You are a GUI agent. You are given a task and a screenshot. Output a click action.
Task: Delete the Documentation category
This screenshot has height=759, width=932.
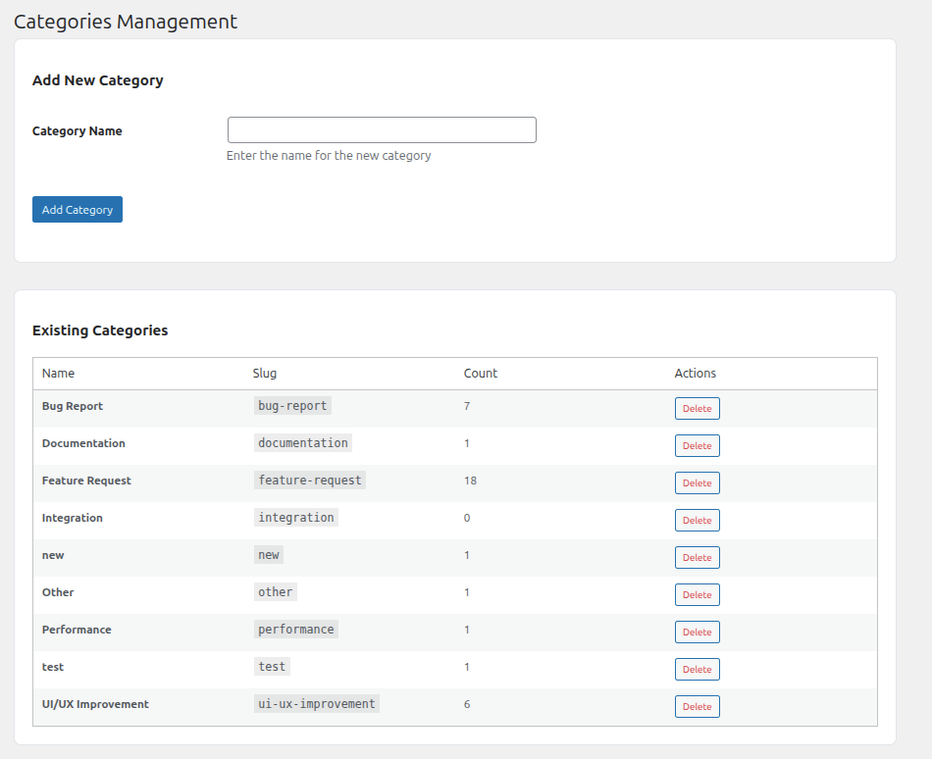697,445
